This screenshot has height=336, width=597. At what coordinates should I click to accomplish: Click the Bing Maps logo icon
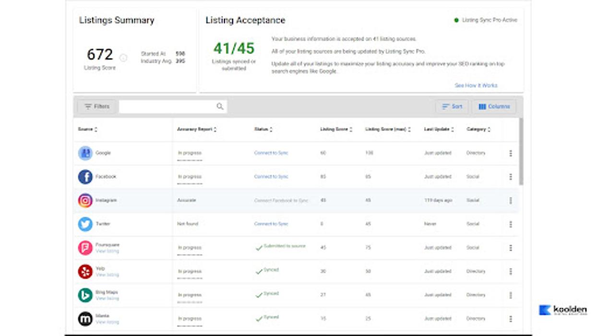(x=85, y=295)
